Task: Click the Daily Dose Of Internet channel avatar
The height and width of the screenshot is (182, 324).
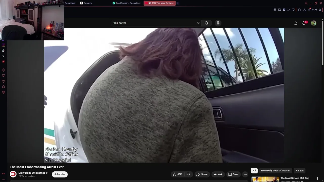Action: (13, 174)
